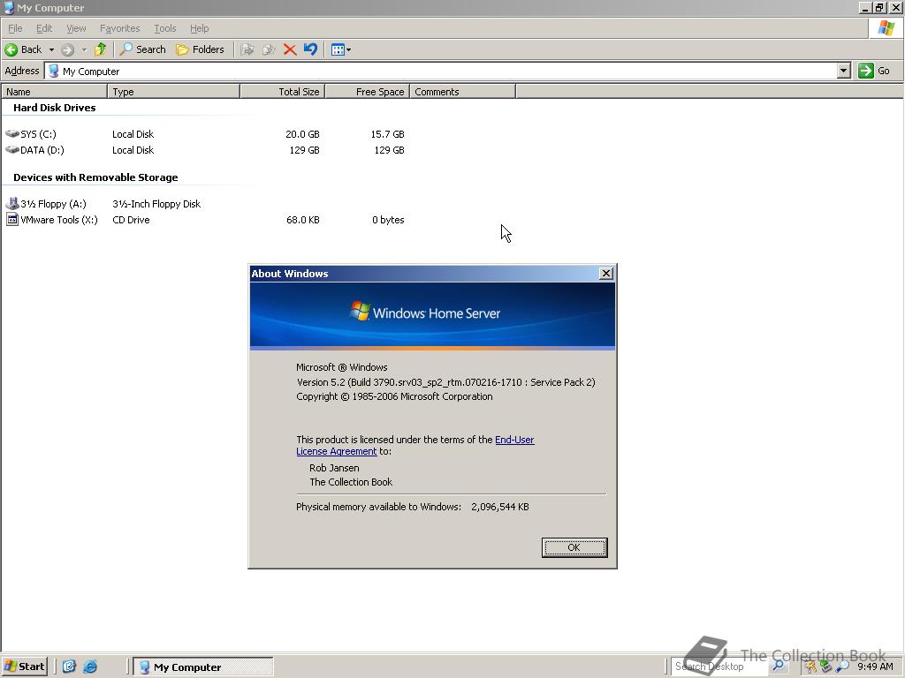Click the Forward navigation arrow
The height and width of the screenshot is (678, 905).
(x=67, y=49)
